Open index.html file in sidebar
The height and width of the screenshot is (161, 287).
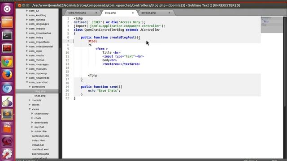pos(39,140)
